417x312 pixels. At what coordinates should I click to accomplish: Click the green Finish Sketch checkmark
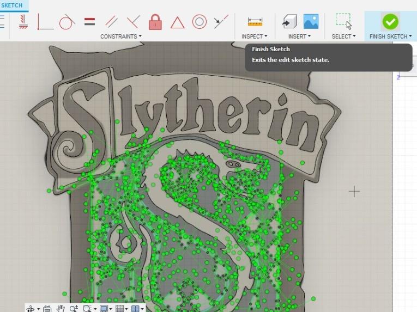pos(390,22)
